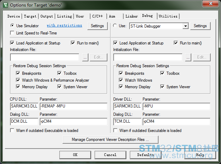This screenshot has width=221, height=164.
Task: Toggle debugger Load Application at Startup
Action: (115, 43)
